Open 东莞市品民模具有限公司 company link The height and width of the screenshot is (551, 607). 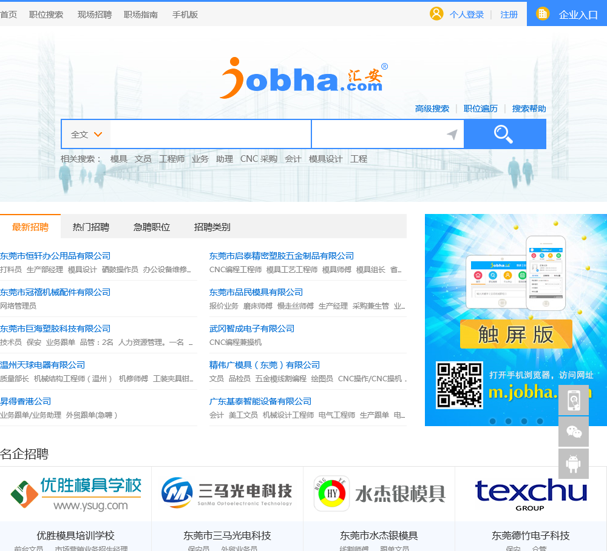coord(256,292)
